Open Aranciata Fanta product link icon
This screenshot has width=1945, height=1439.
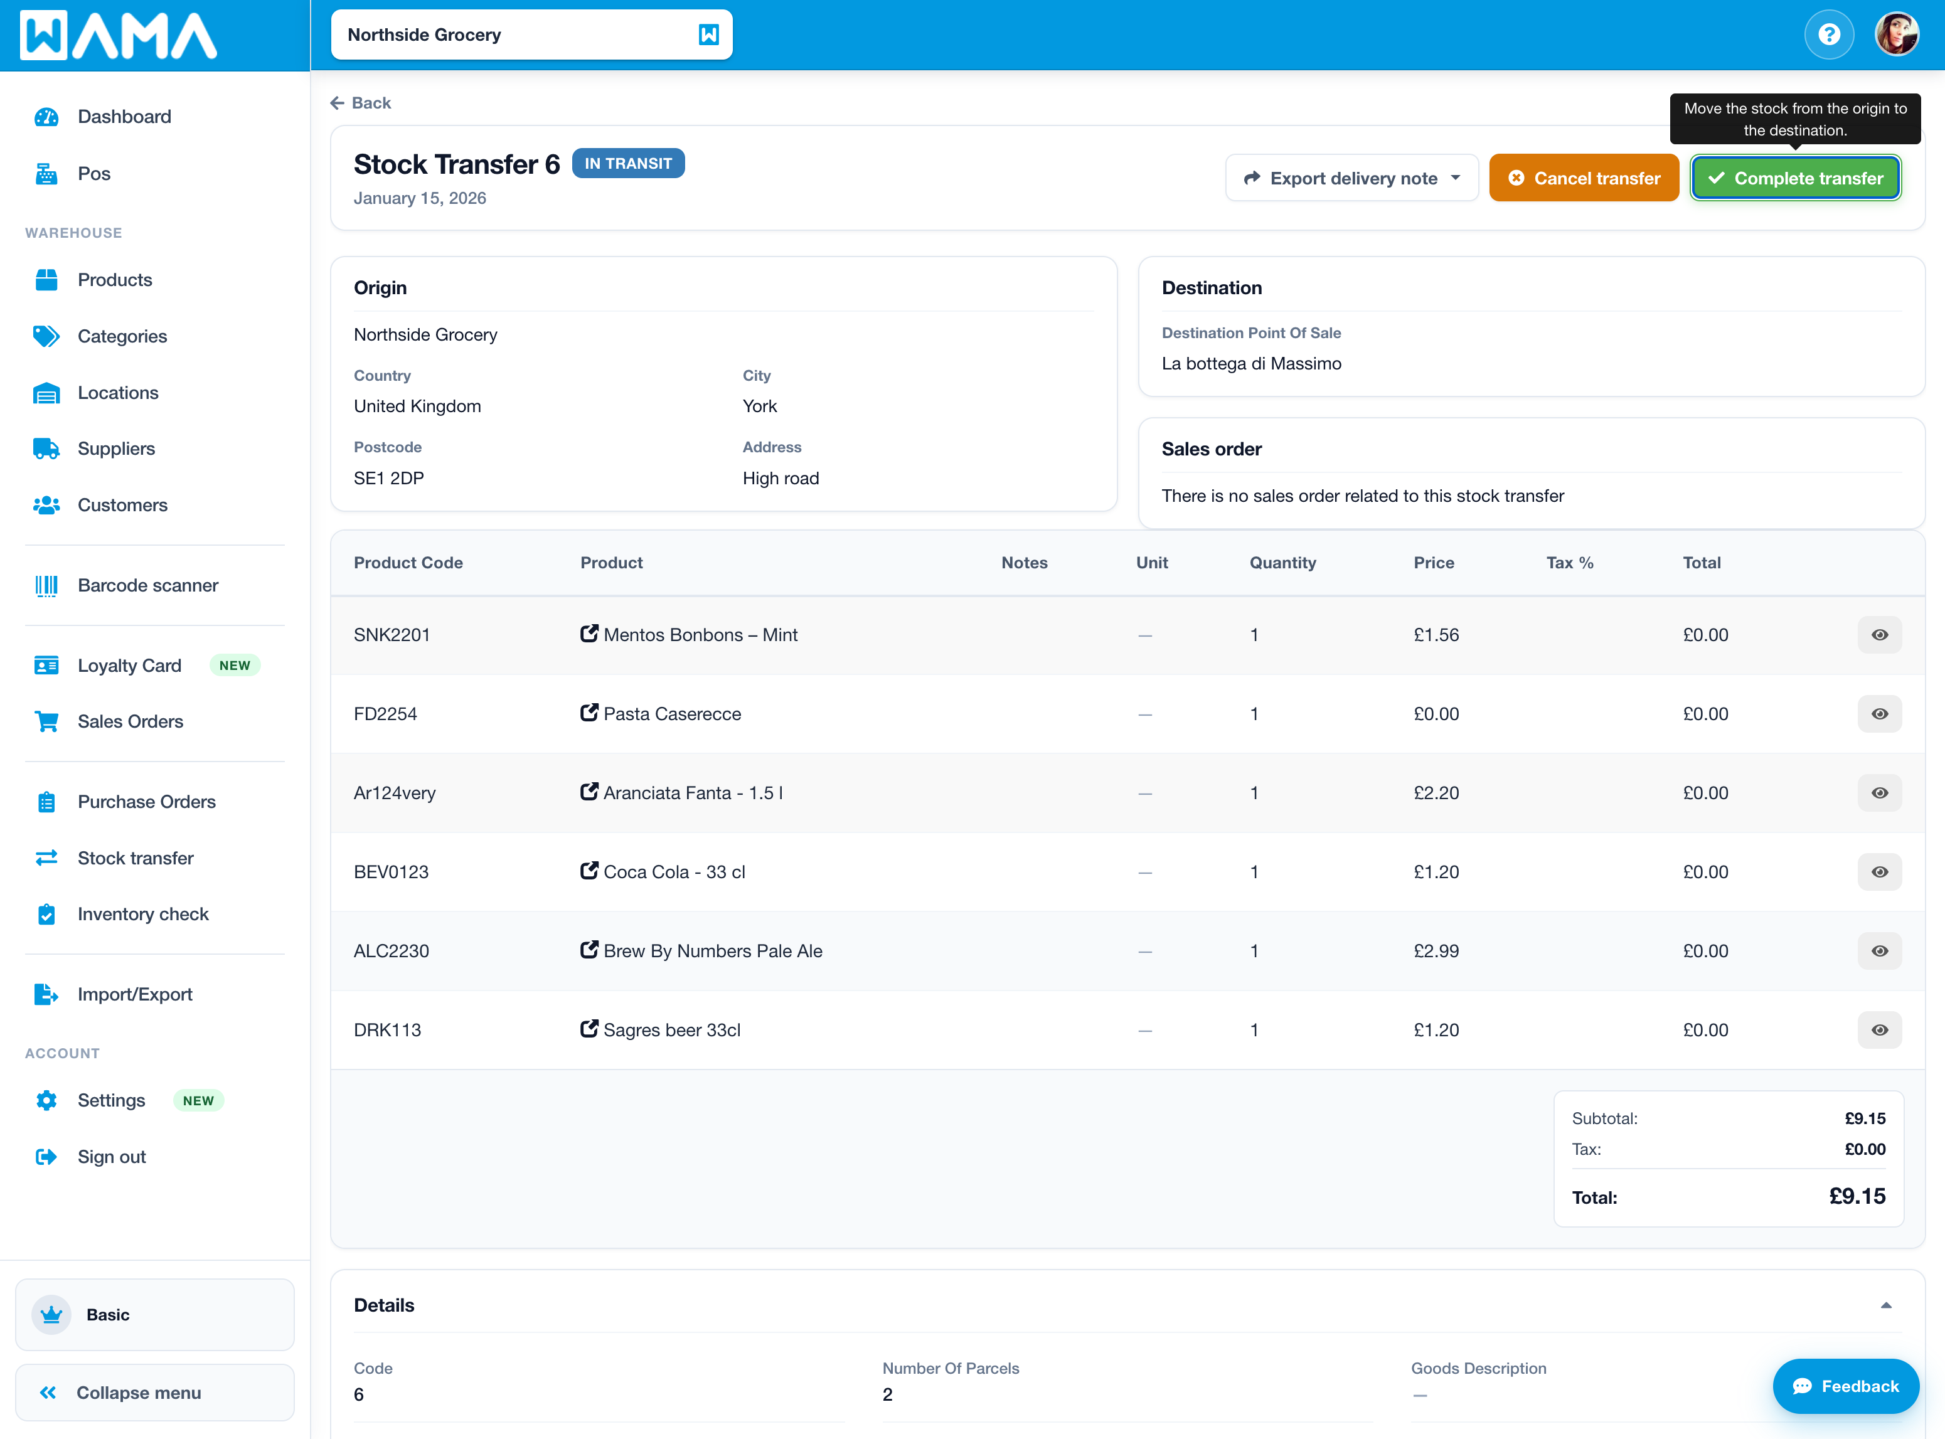(590, 792)
